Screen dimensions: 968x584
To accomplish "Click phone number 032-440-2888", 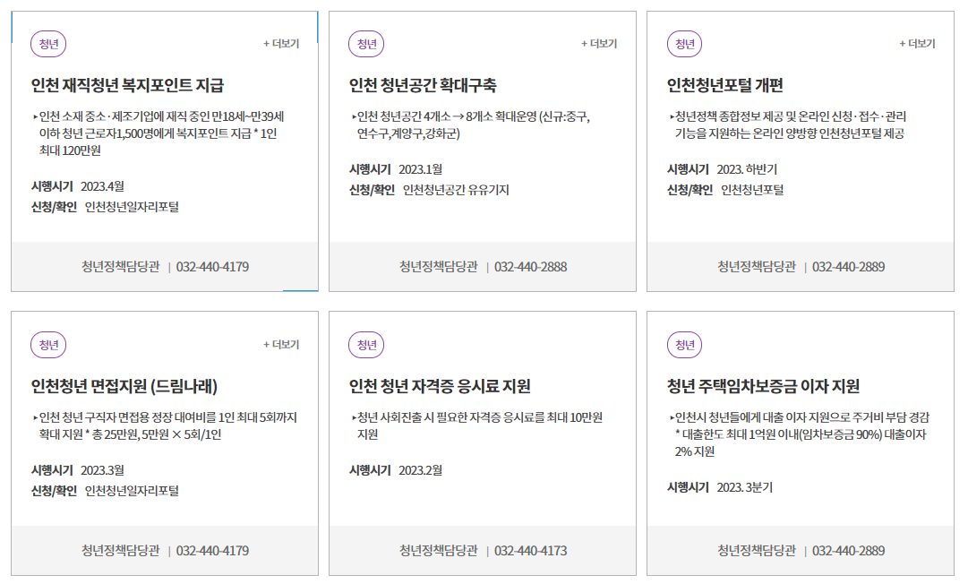I will click(530, 267).
